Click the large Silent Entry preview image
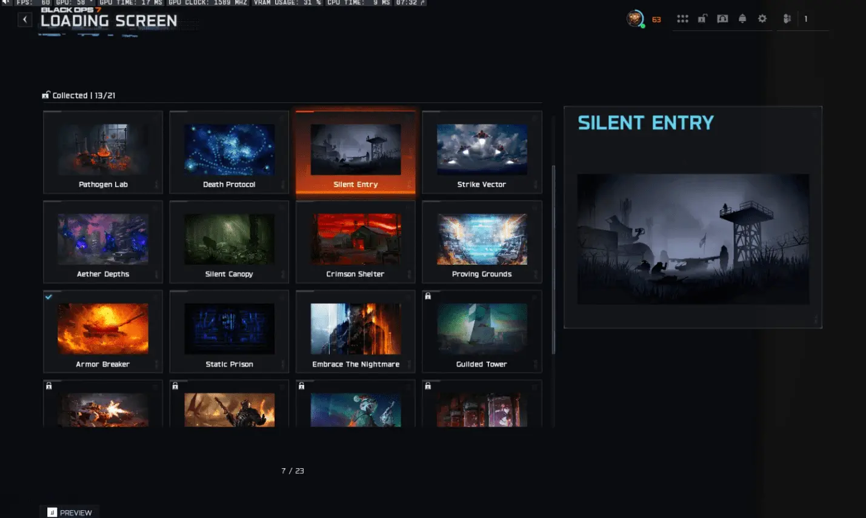This screenshot has height=518, width=866. pos(693,239)
